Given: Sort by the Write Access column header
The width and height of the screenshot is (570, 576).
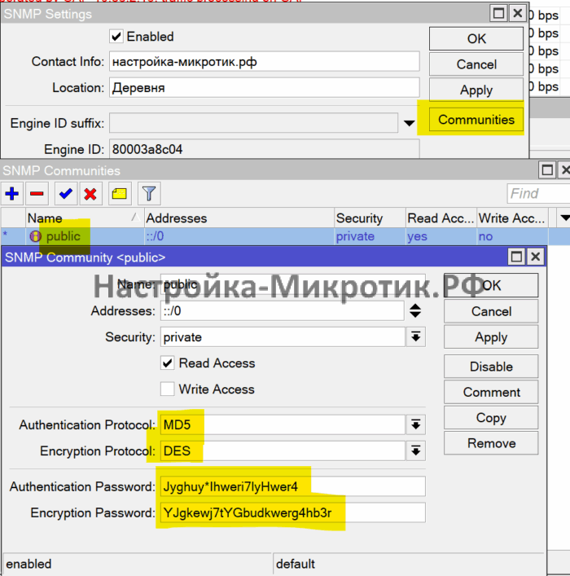Looking at the screenshot, I should click(x=512, y=218).
